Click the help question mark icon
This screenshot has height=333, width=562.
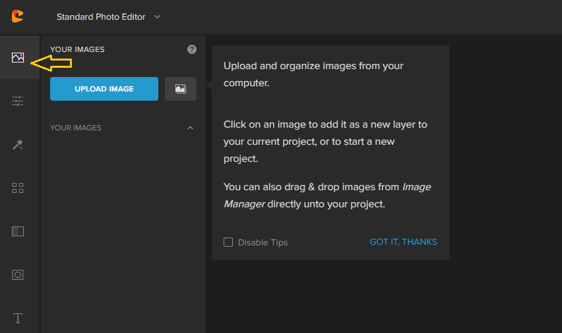coord(192,49)
